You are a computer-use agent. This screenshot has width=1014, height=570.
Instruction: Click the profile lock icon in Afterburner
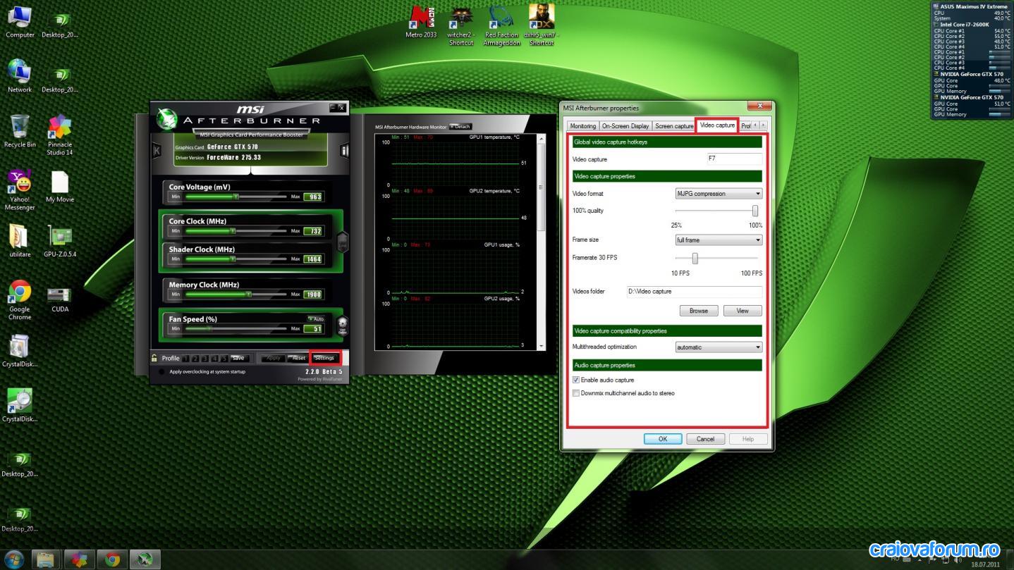pos(154,358)
